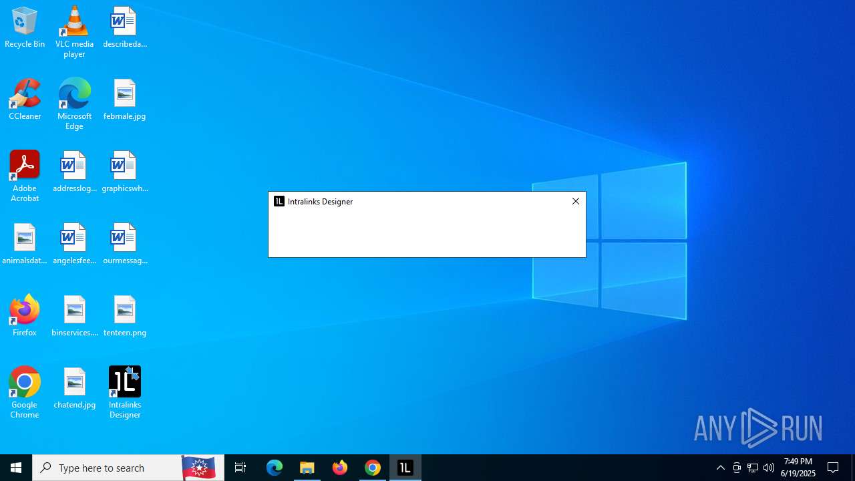
Task: Select the febmale.jpg image file
Action: coord(125,100)
